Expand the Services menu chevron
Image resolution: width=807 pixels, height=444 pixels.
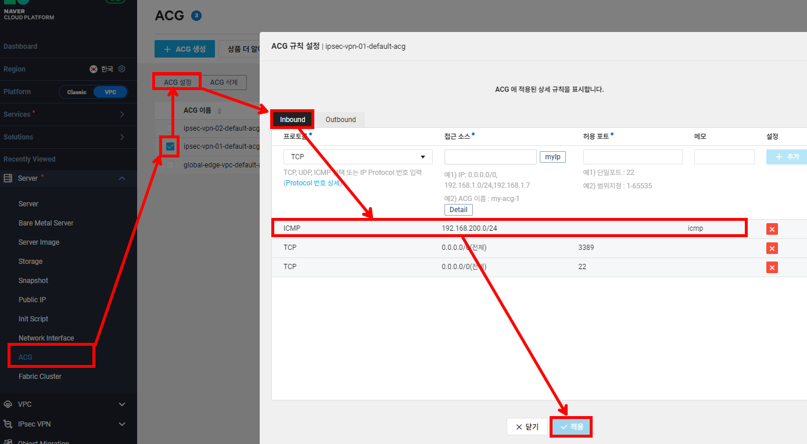click(122, 114)
